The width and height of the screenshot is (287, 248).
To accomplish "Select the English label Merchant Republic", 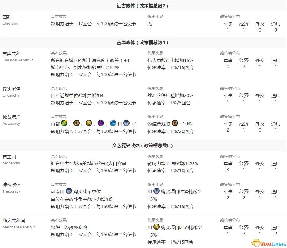I will click(19, 227).
